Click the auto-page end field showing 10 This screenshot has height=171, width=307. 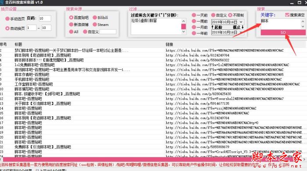pos(46,28)
